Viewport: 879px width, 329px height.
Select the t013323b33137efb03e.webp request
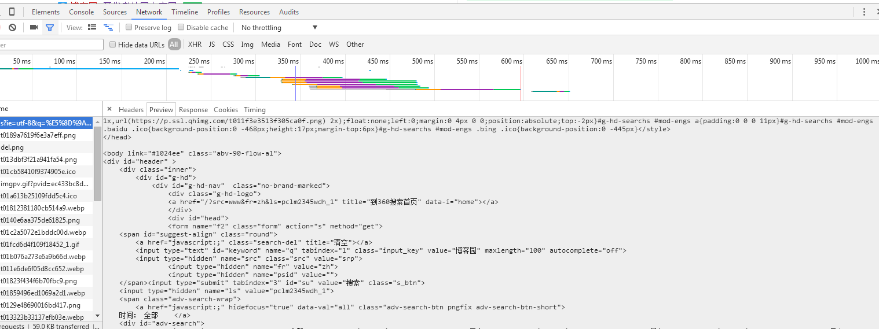(x=46, y=317)
